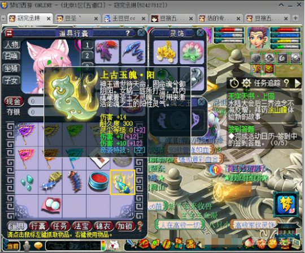Open the 行囊 tab at the inventory bottom
This screenshot has height=253, width=305.
tap(39, 226)
